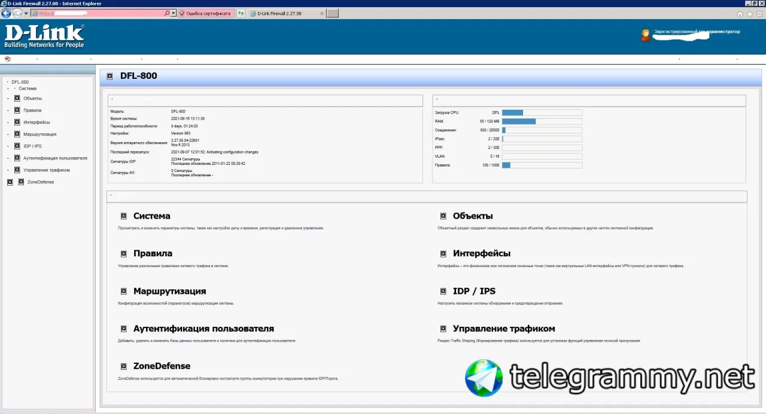The height and width of the screenshot is (414, 766).
Task: Click icon next to 'Интерфейсы' section heading
Action: 443,254
